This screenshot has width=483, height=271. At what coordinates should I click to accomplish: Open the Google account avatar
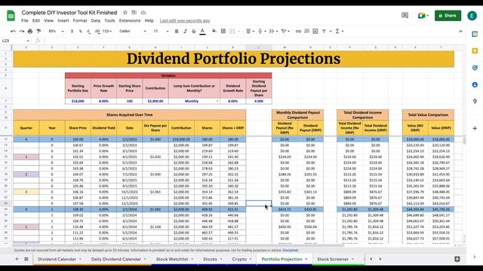click(472, 16)
